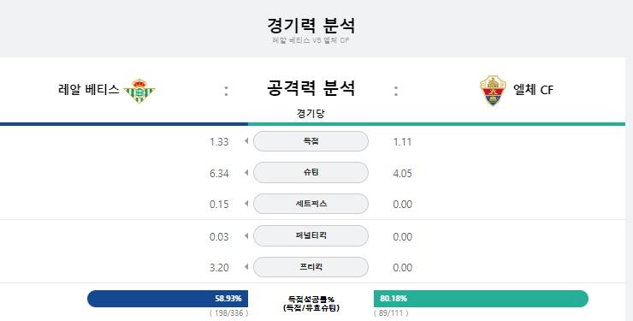Click the arrow beside 슈팅 pill
633x321 pixels.
click(x=246, y=173)
